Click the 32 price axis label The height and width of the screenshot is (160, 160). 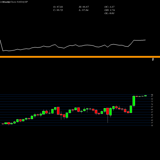[x=152, y=125]
